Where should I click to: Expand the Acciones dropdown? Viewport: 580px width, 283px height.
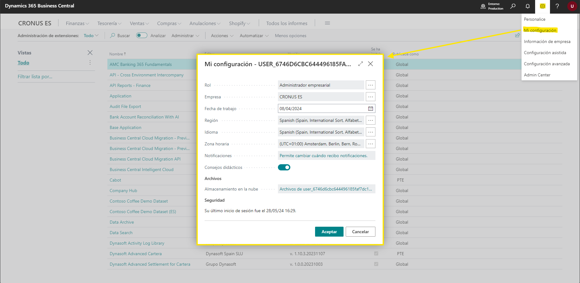coord(222,36)
